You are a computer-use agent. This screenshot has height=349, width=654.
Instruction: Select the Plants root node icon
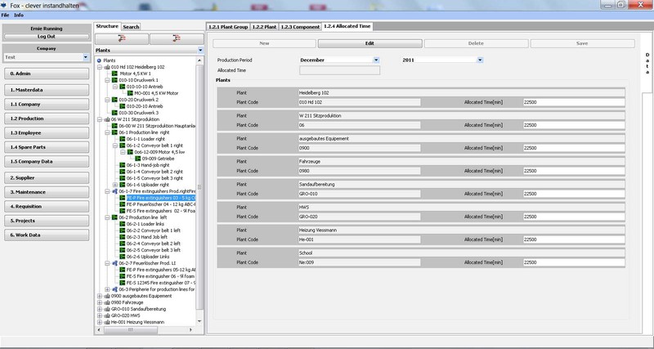[100, 60]
